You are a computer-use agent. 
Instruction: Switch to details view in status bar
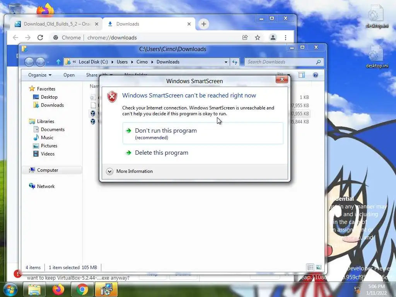311,267
